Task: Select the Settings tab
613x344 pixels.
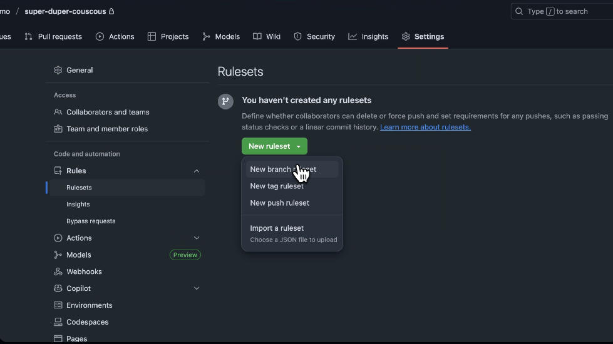Action: [x=423, y=36]
